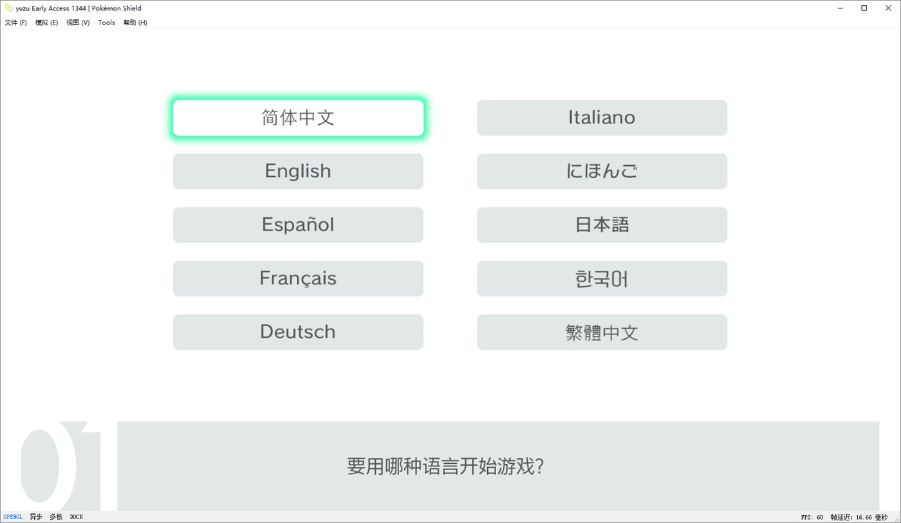Click the yuzu icon in title bar

9,8
